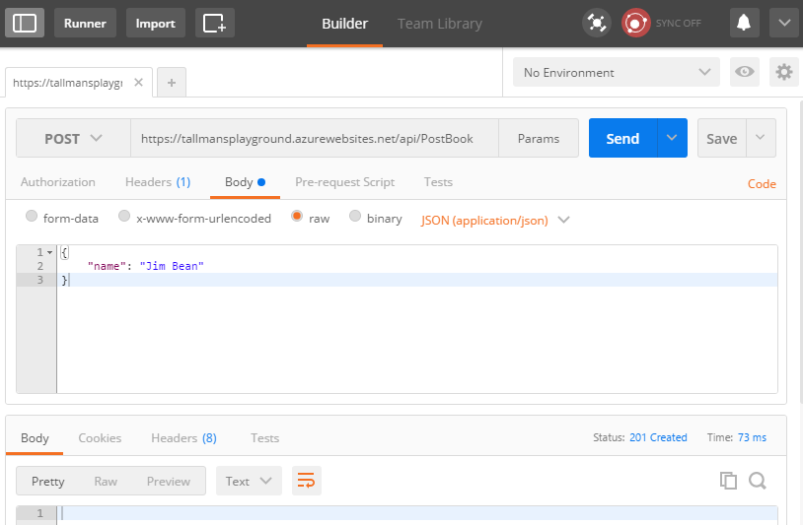Open the No Environment selector

pyautogui.click(x=617, y=72)
